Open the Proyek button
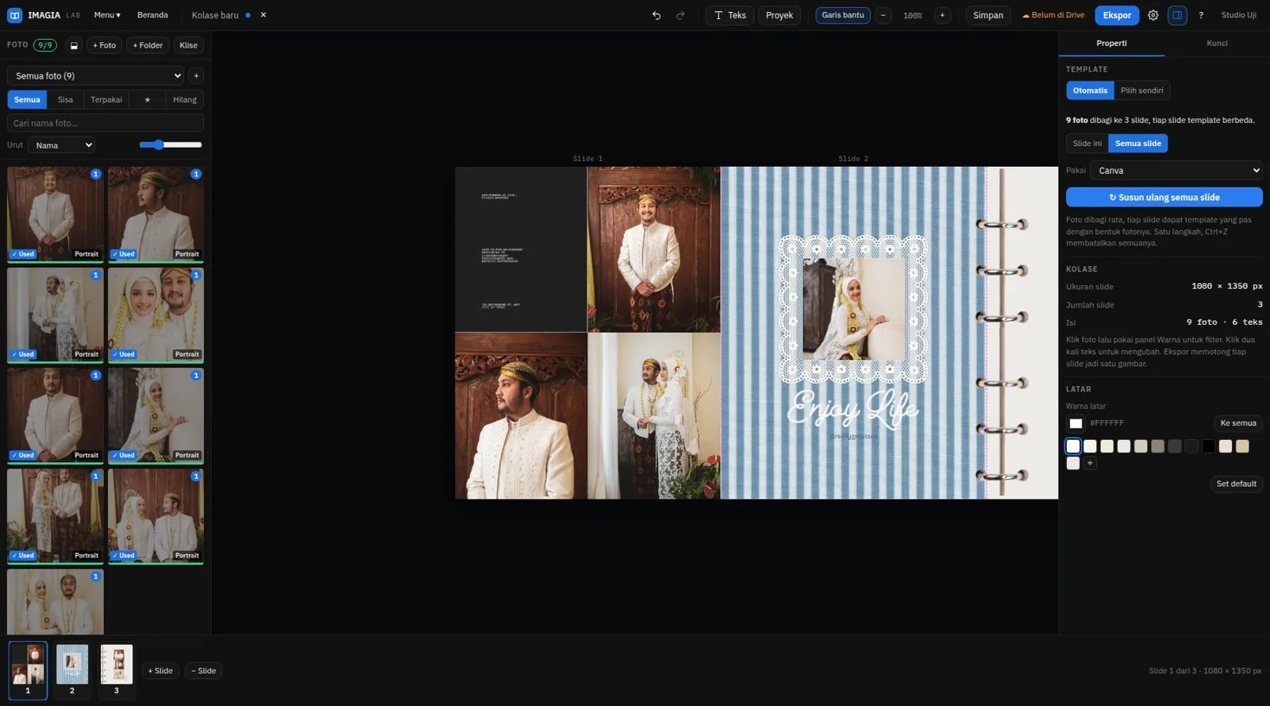This screenshot has height=706, width=1270. click(779, 15)
